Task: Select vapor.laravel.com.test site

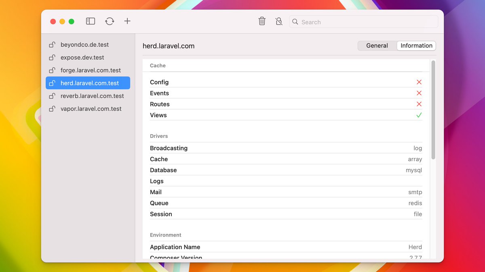Action: click(88, 109)
